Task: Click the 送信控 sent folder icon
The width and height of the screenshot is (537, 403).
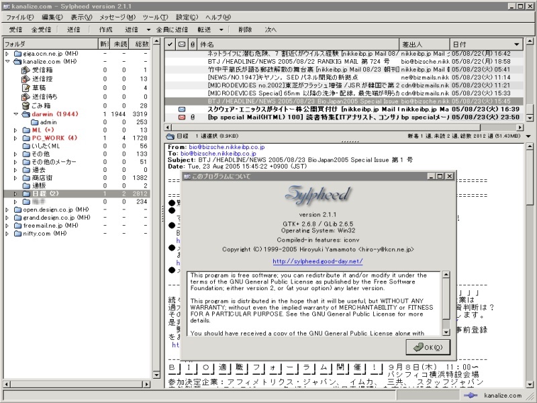Action: coord(26,79)
